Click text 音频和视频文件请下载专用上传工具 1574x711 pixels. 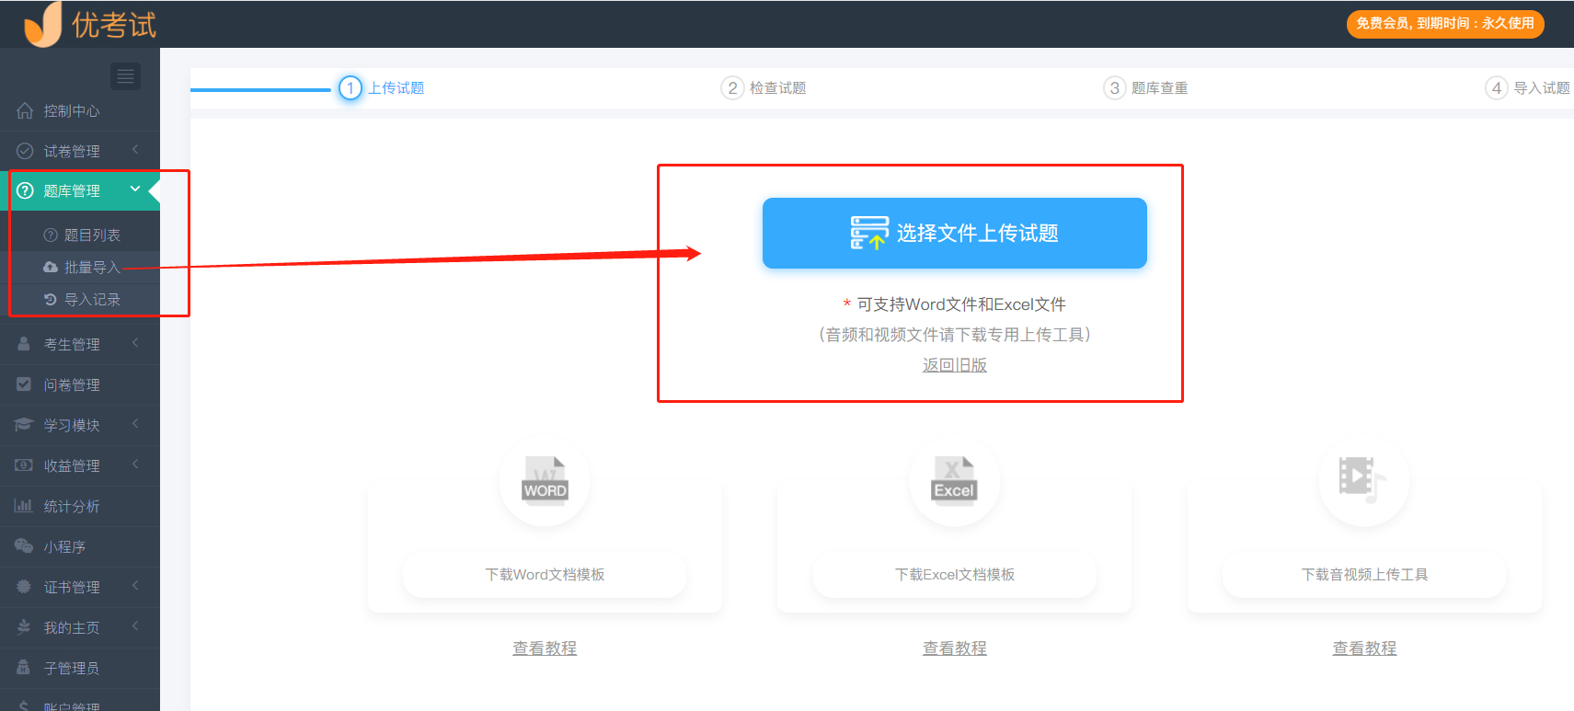click(x=954, y=335)
